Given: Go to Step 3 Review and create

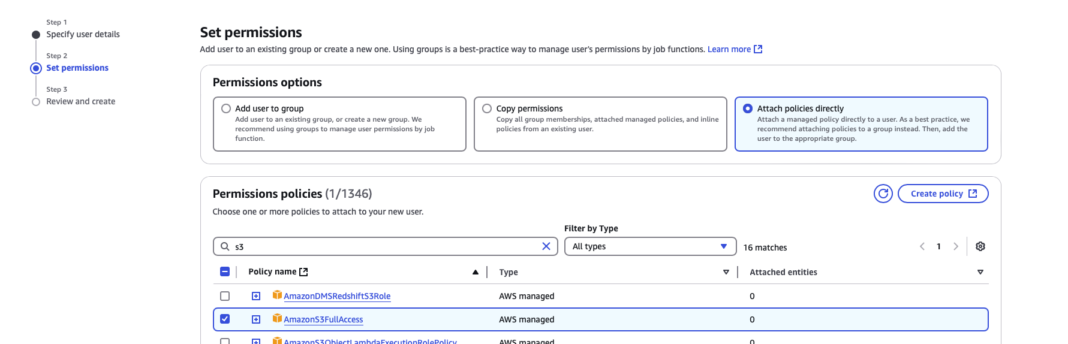Looking at the screenshot, I should tap(81, 101).
